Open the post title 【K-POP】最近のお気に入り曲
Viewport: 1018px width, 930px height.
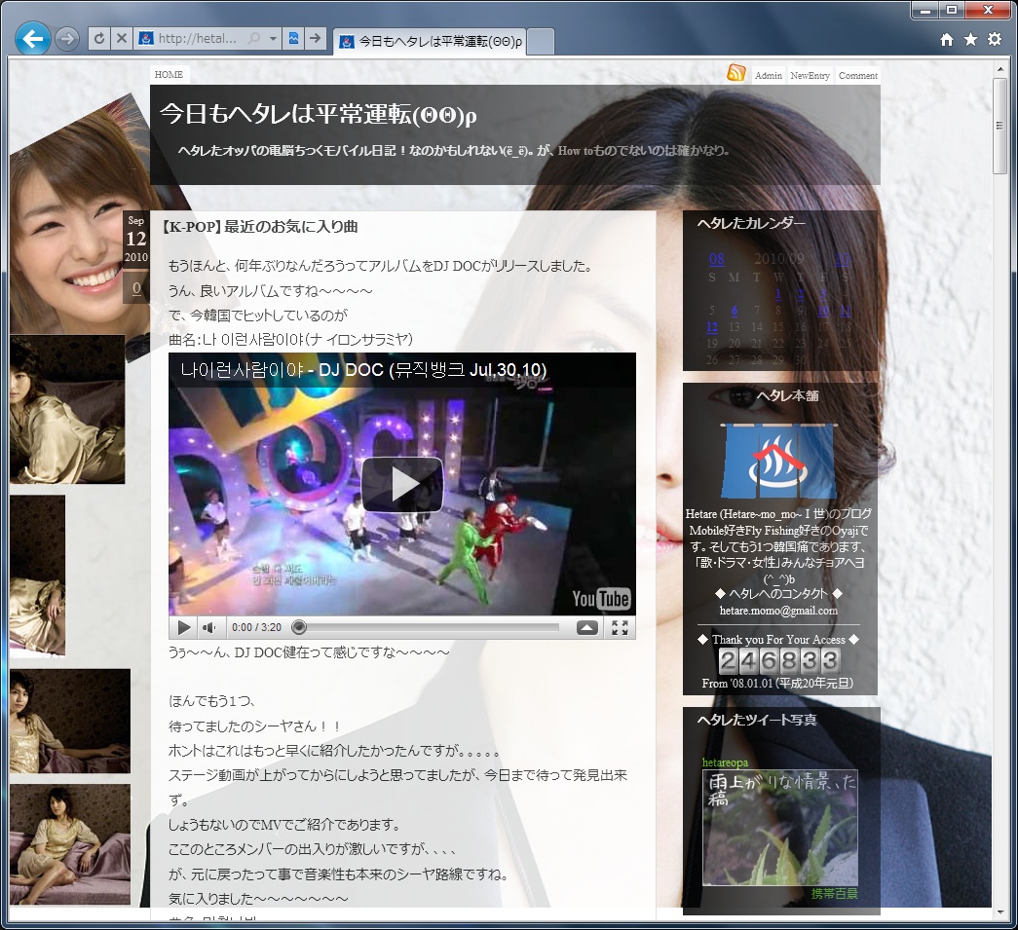click(x=258, y=227)
